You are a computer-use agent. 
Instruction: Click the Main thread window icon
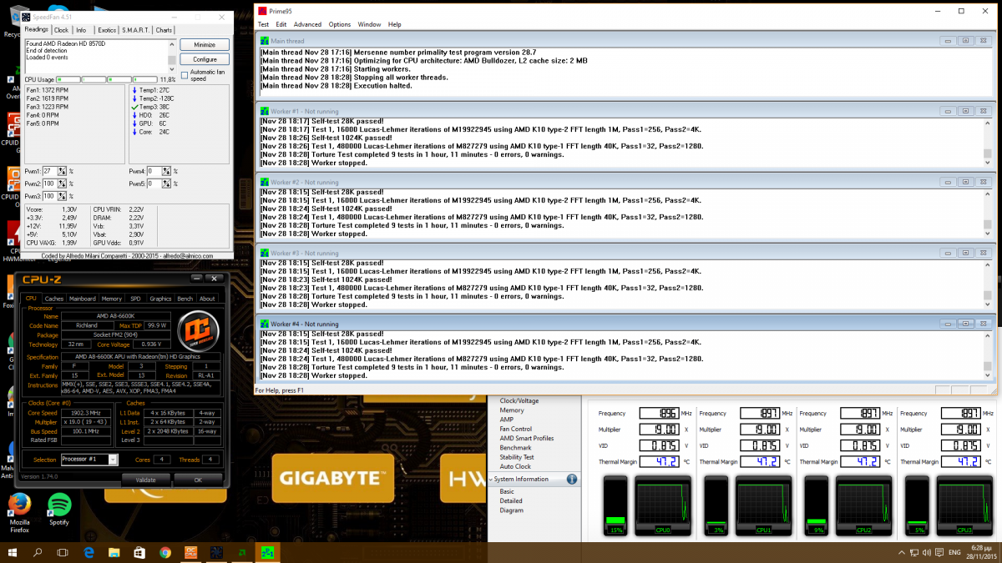[x=265, y=40]
